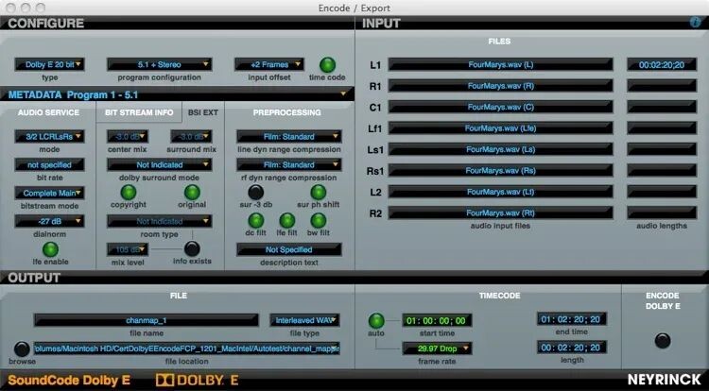Click the PREPROCESSING section heading
Viewport: 709px width, 391px height.
click(x=286, y=112)
